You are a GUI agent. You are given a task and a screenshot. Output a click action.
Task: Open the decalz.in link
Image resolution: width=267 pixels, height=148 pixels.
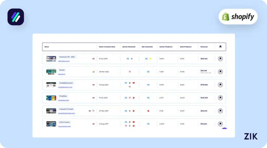tap(62, 74)
